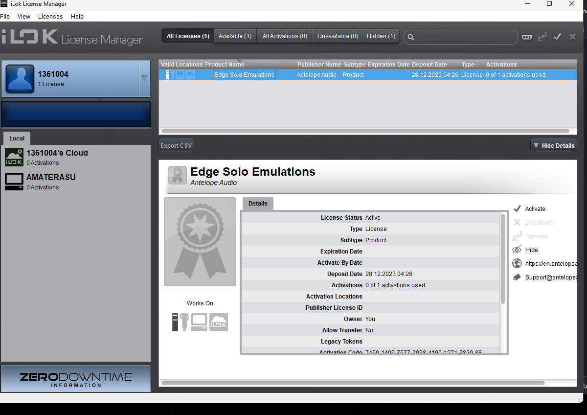Select the Local tab in the left panel

click(17, 138)
